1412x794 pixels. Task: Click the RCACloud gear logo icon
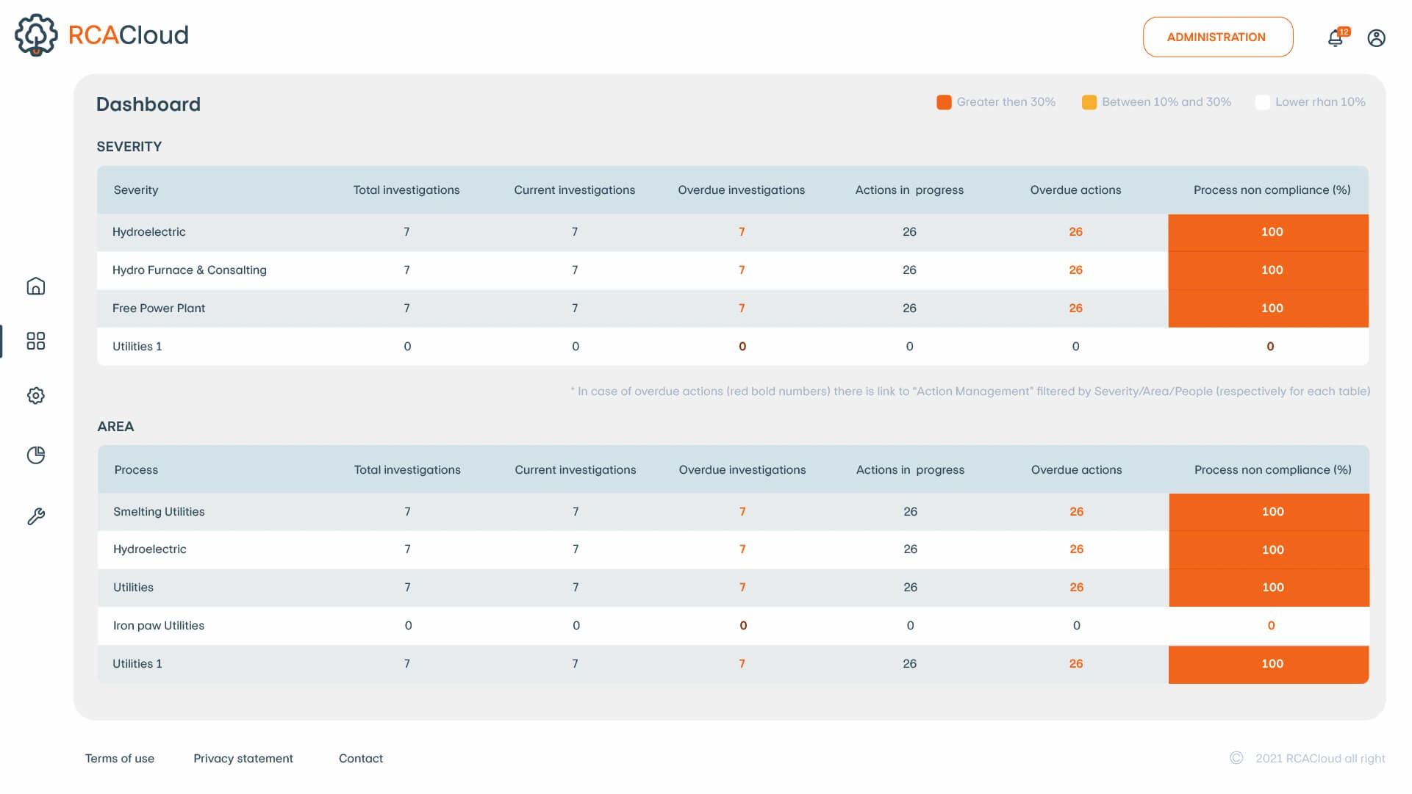pos(36,35)
